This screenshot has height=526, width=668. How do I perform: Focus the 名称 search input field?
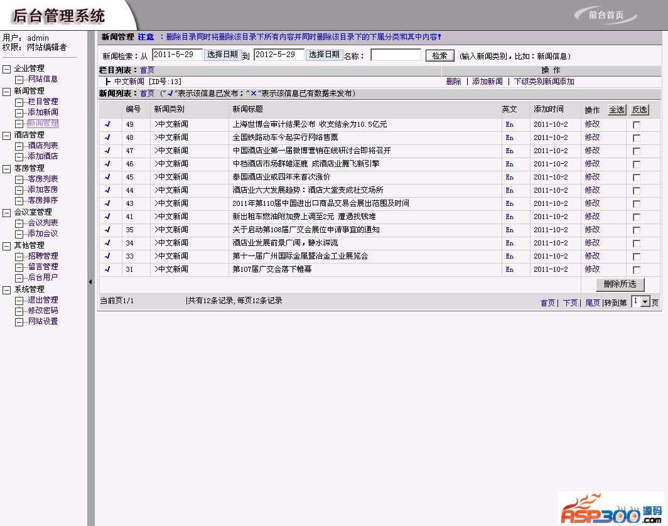[396, 55]
